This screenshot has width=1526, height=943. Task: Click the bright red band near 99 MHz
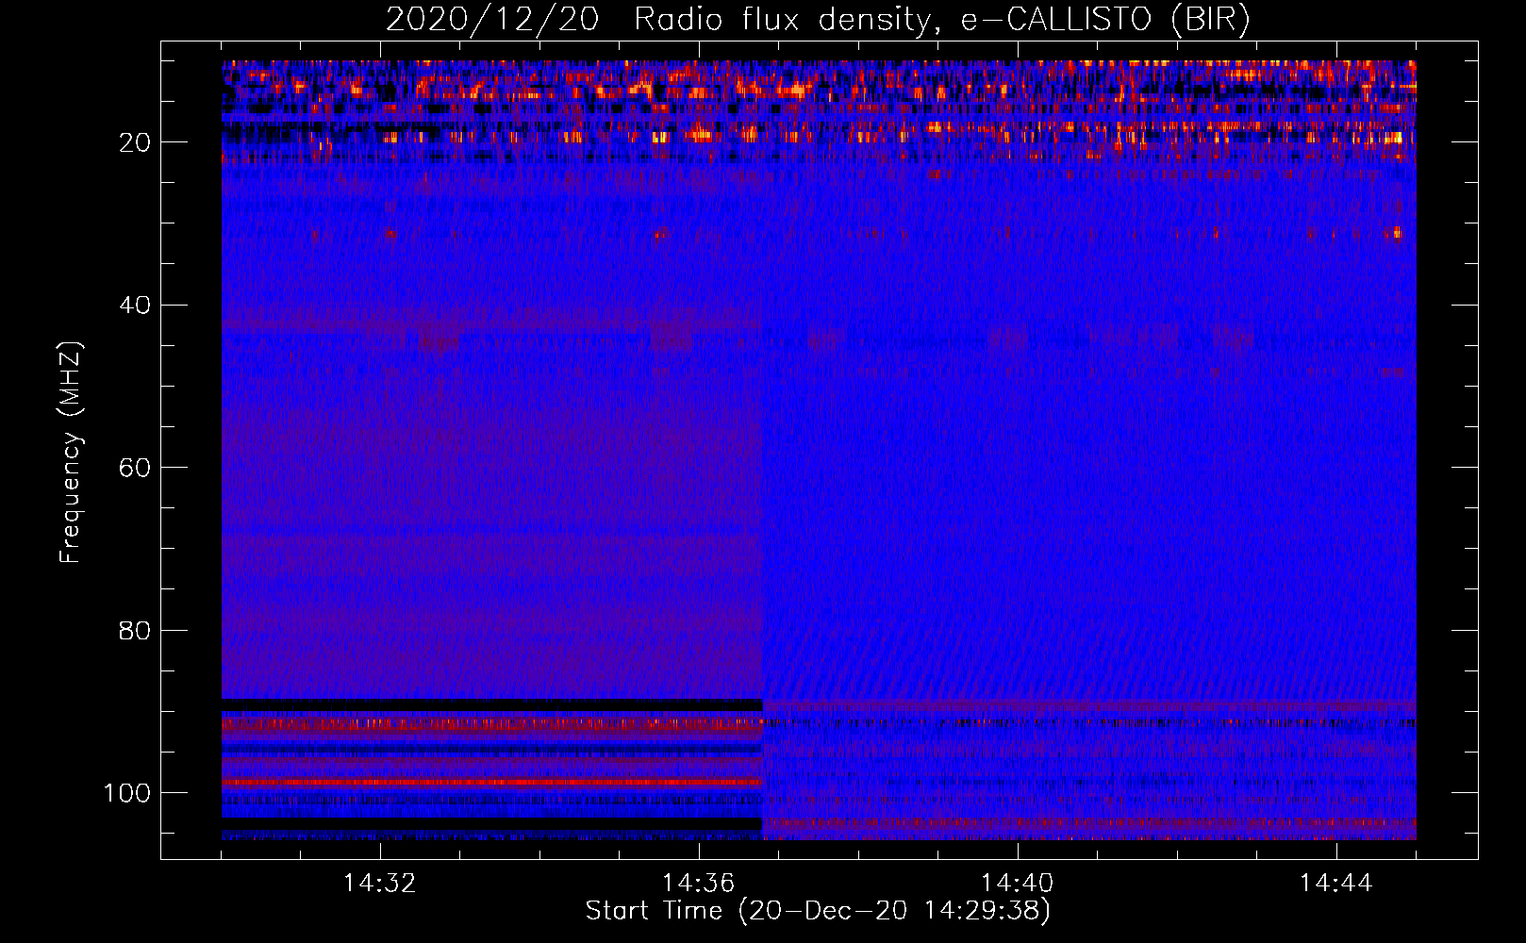[490, 782]
